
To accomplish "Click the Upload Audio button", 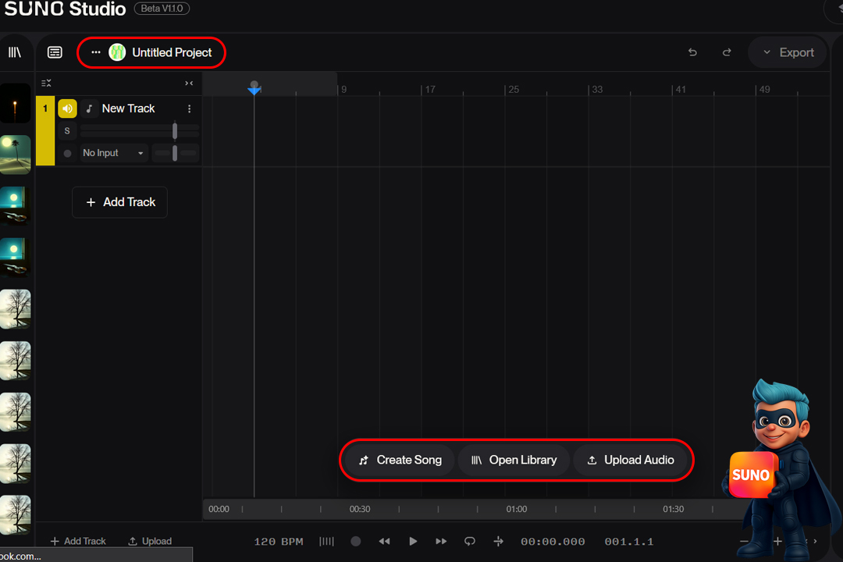I will [631, 460].
